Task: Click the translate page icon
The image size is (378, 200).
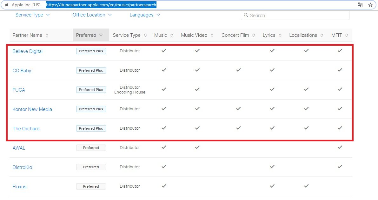Action: click(x=360, y=5)
